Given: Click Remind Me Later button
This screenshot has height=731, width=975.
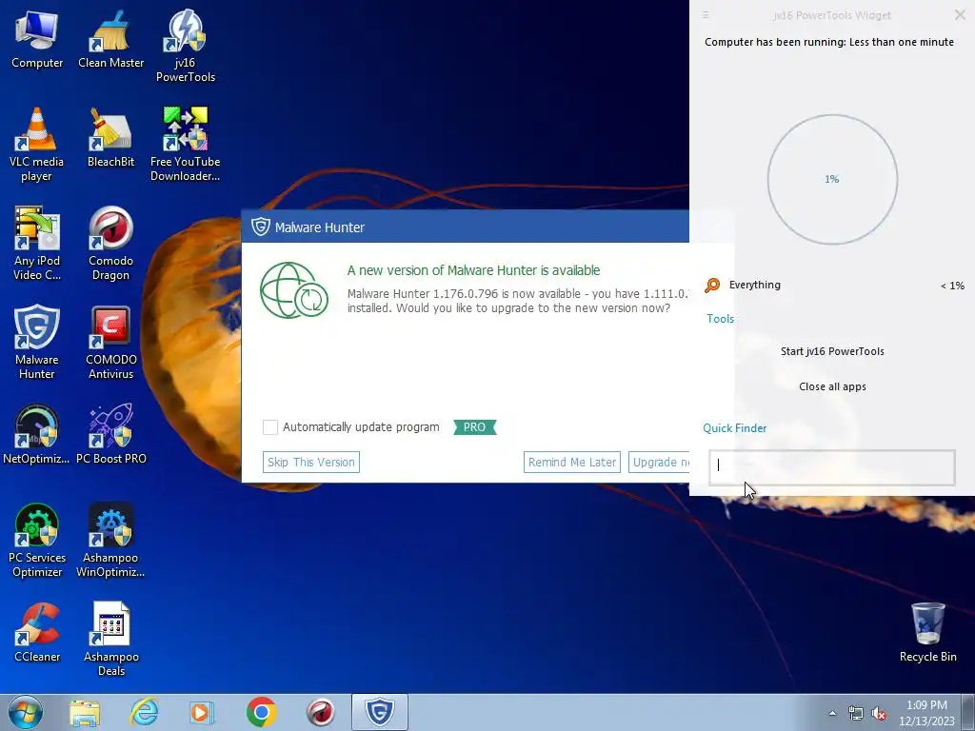Looking at the screenshot, I should tap(572, 462).
